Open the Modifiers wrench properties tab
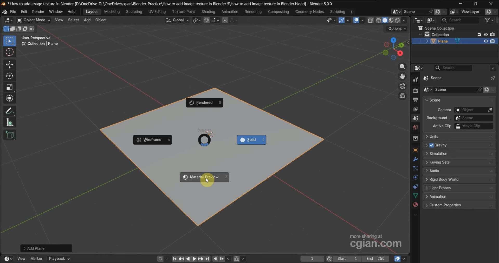The height and width of the screenshot is (263, 499). tap(416, 159)
